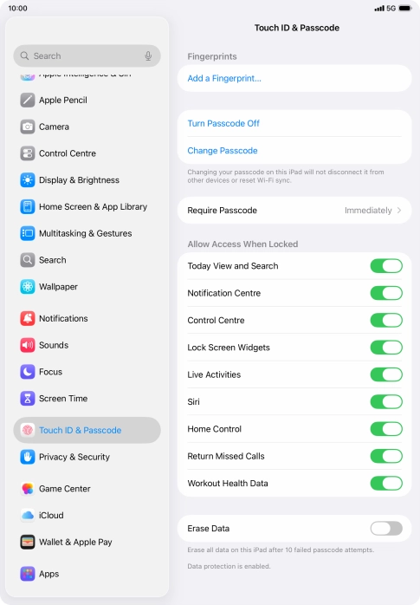Toggle Return Missed Calls off
Viewport: 420px width, 605px height.
click(386, 456)
